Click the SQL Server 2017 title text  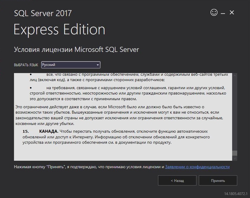tap(43, 13)
